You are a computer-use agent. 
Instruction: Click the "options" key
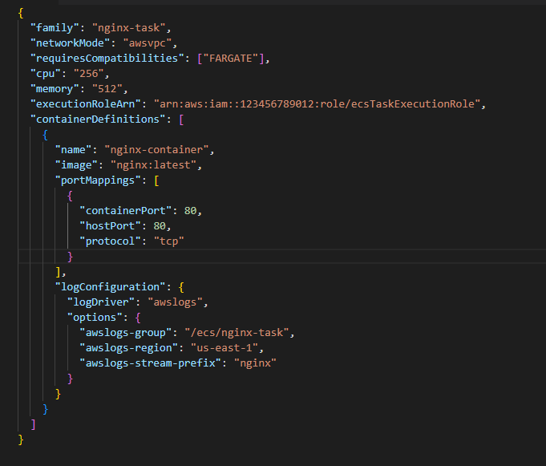(x=95, y=318)
